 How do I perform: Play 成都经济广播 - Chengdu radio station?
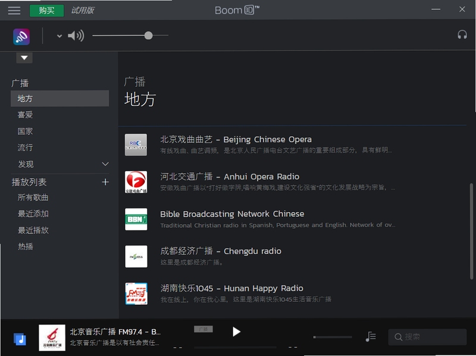pos(221,251)
